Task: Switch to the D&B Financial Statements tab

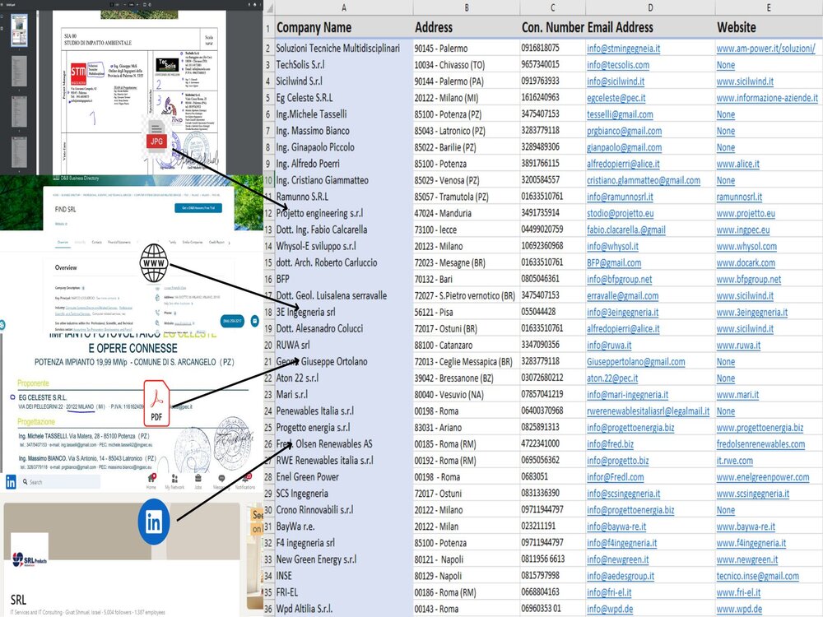Action: point(119,243)
